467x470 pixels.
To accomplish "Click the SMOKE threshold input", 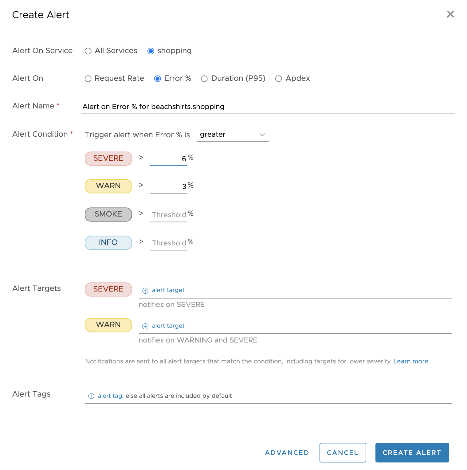I will coord(168,214).
